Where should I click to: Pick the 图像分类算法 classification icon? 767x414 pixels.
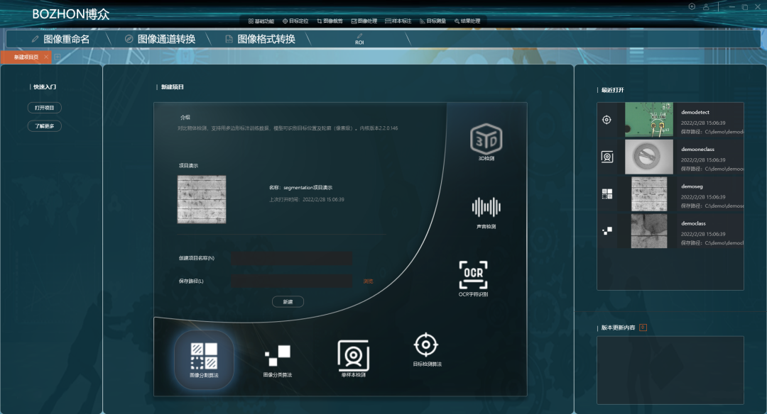277,354
